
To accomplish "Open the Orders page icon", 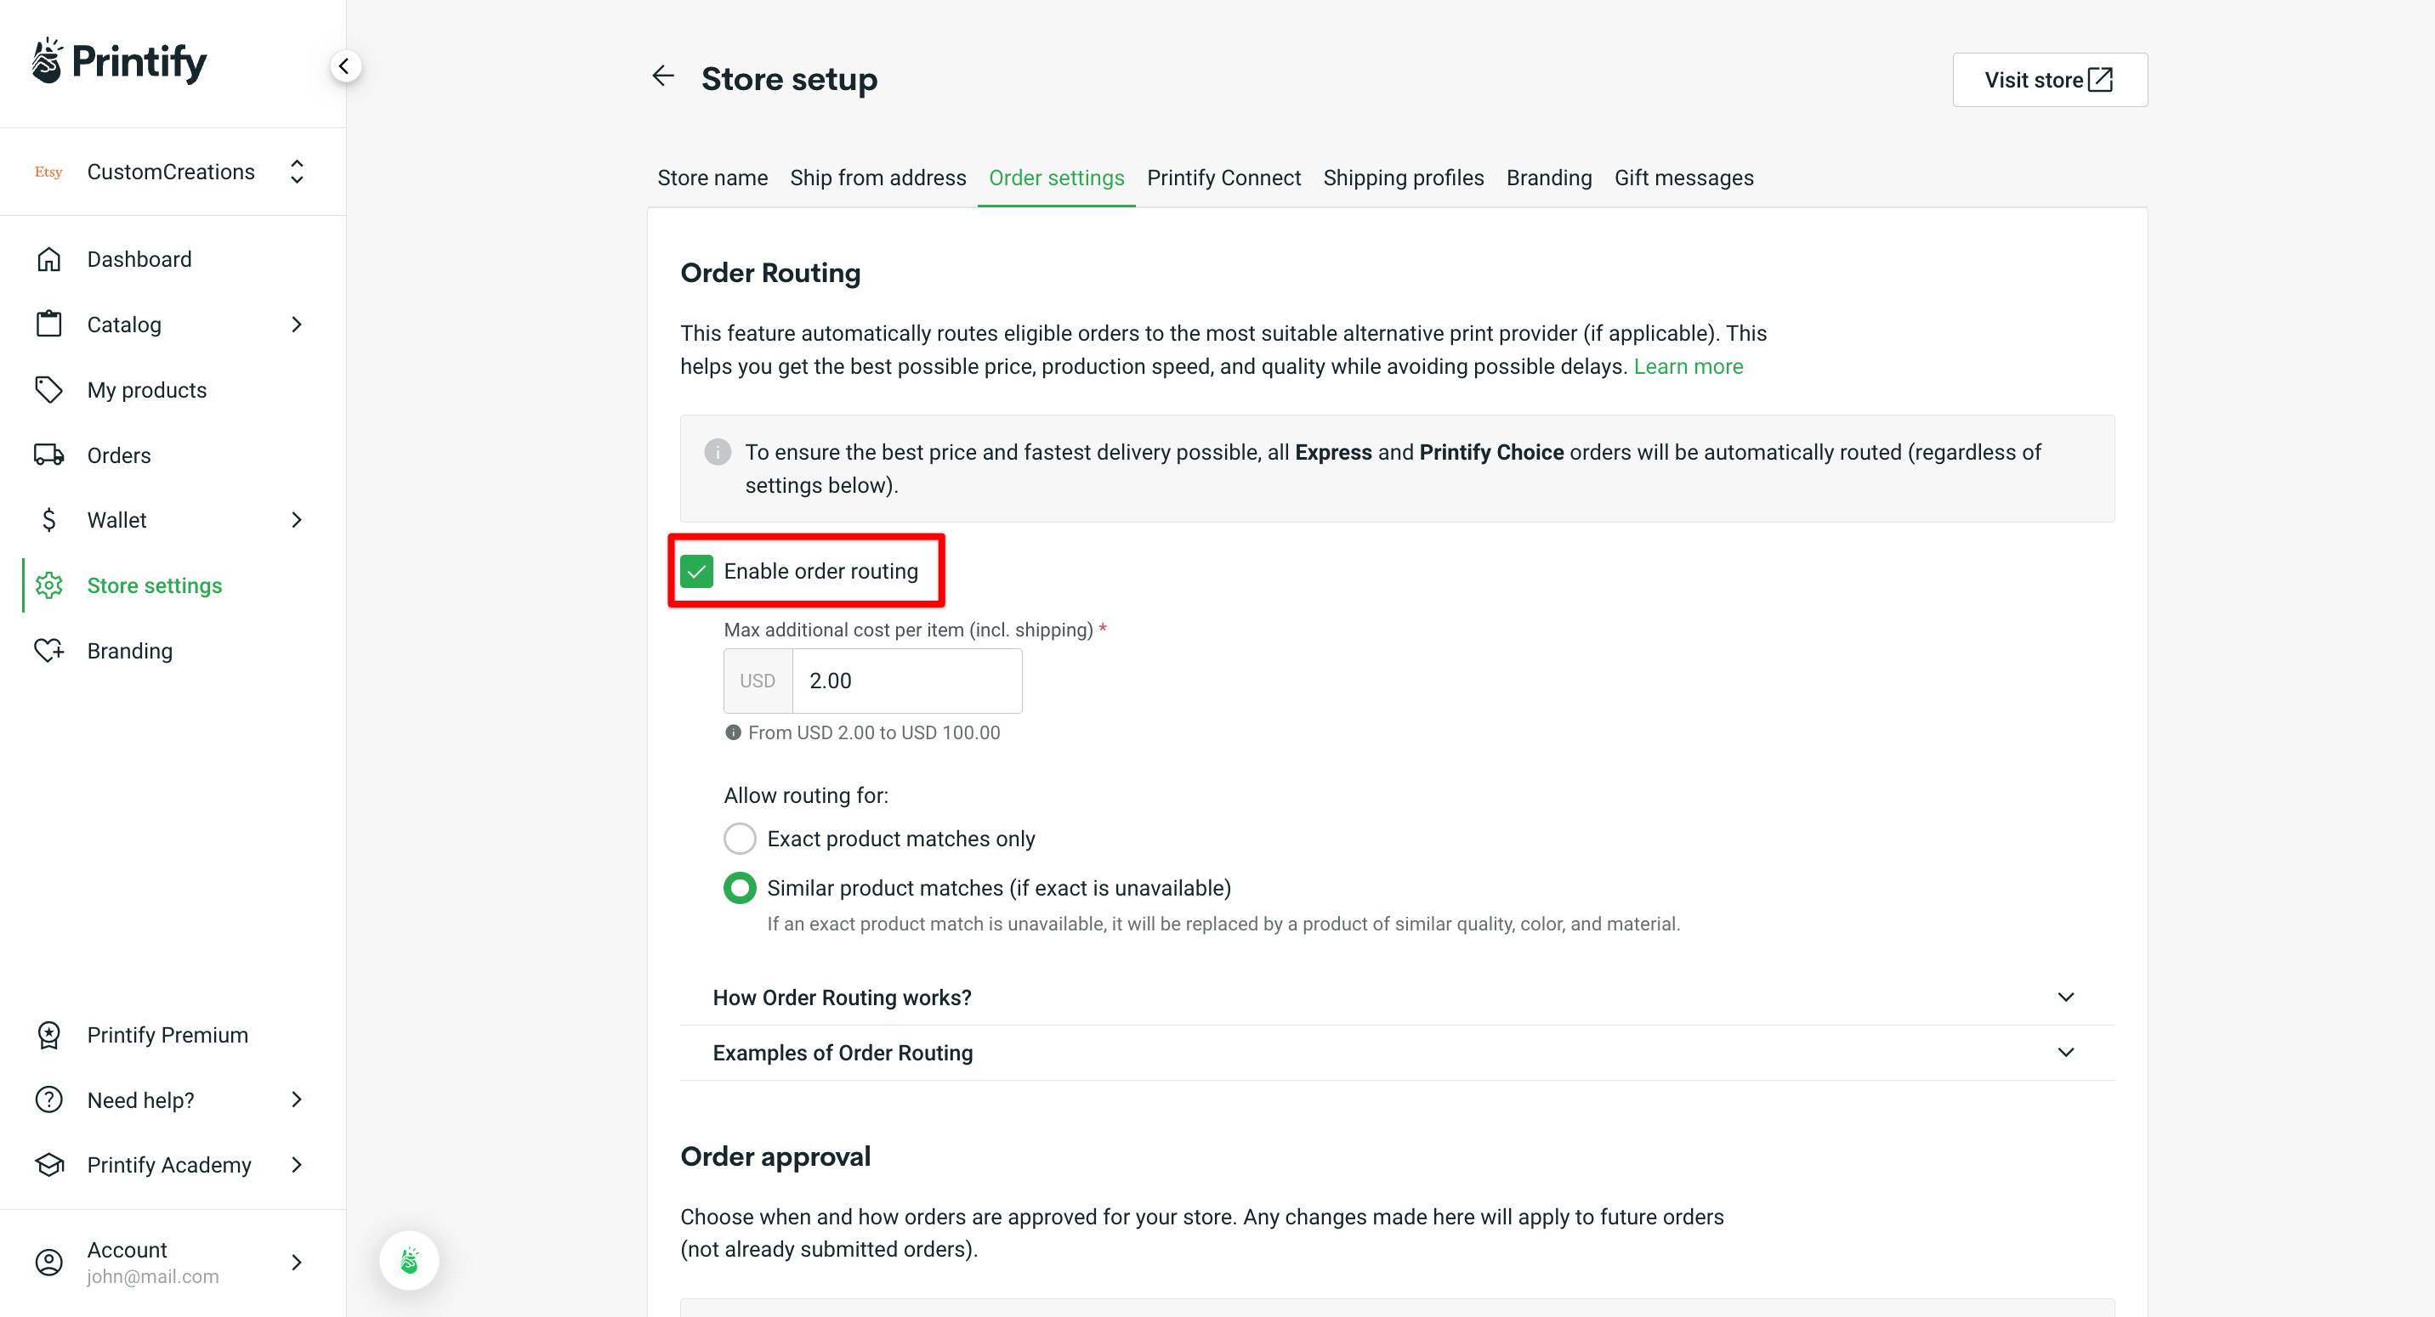I will pos(48,455).
